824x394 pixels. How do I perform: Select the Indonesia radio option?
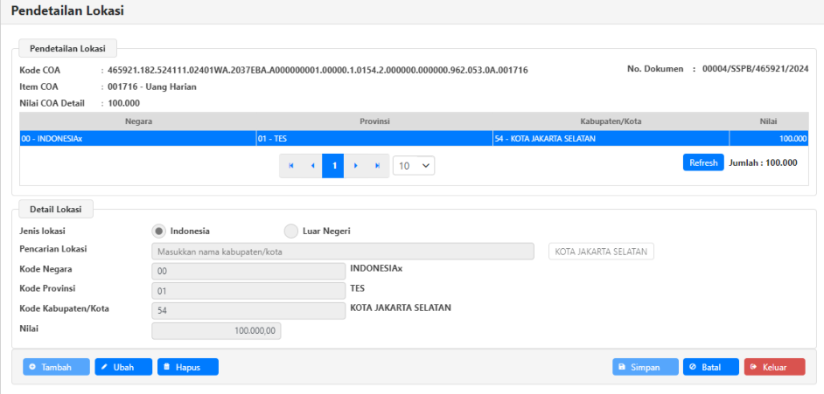click(x=159, y=231)
